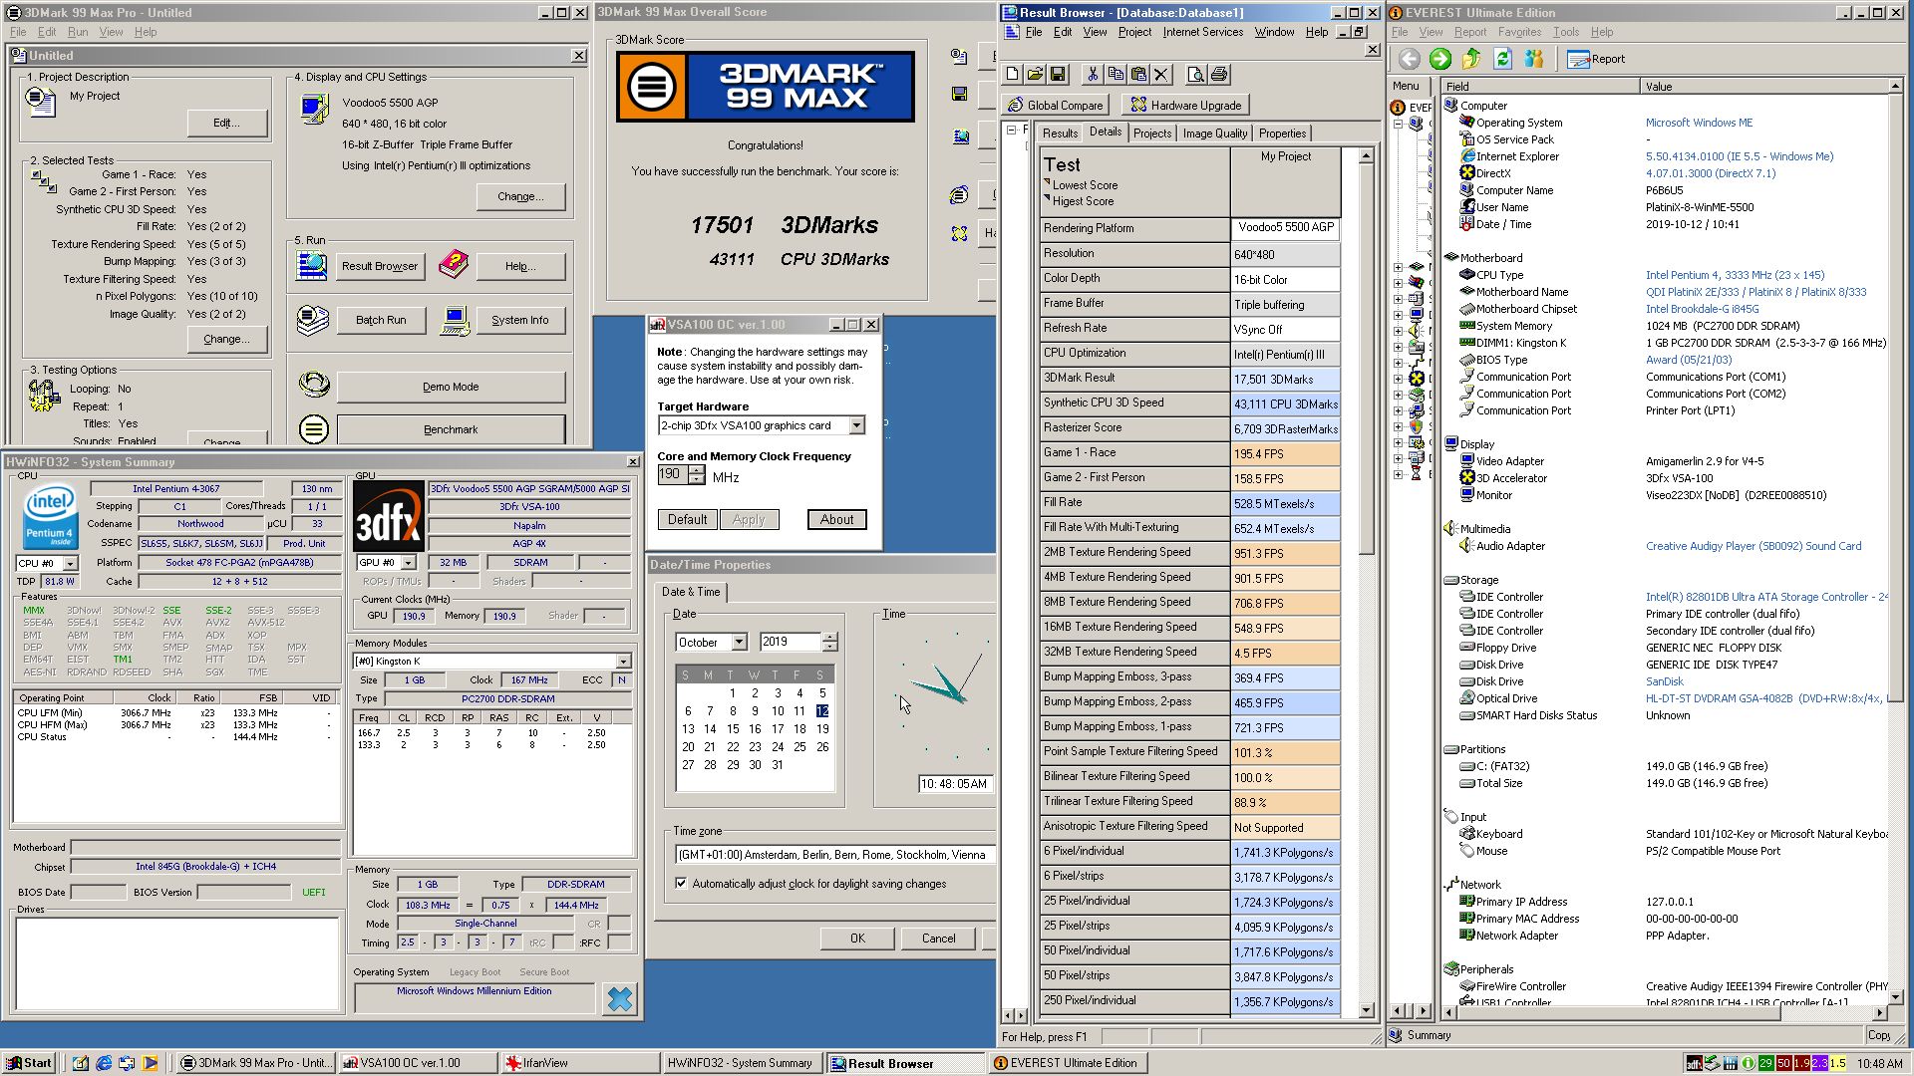Click Back arrow in EVEREST toolbar
Image resolution: width=1914 pixels, height=1076 pixels.
coord(1409,59)
